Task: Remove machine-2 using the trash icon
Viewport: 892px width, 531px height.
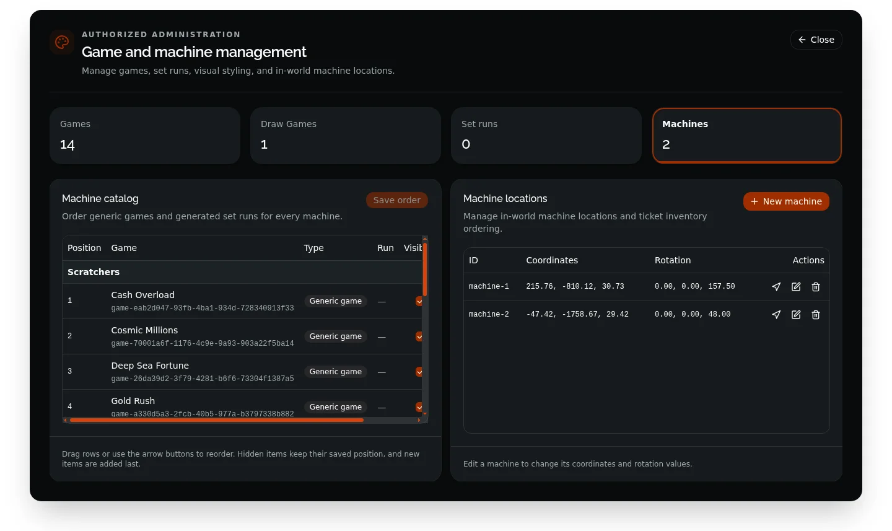Action: coord(816,315)
